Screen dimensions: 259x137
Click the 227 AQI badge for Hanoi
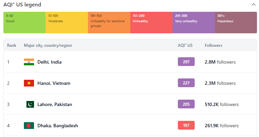coord(186,83)
